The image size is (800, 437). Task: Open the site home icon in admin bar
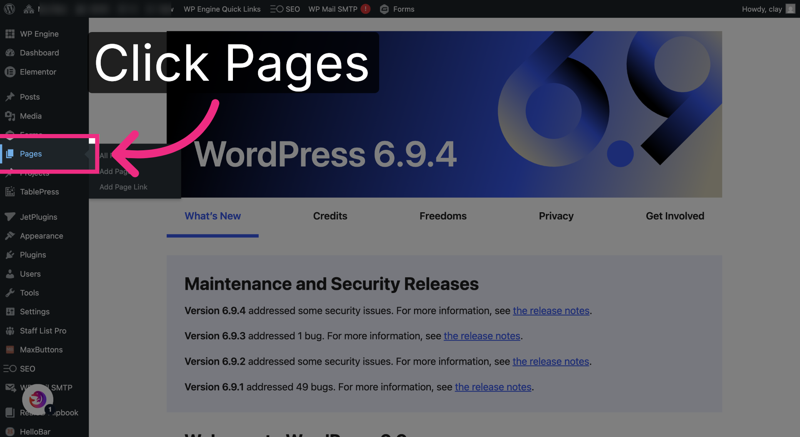29,9
